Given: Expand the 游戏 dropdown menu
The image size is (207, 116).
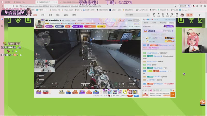Looking at the screenshot, I should pos(66,15).
